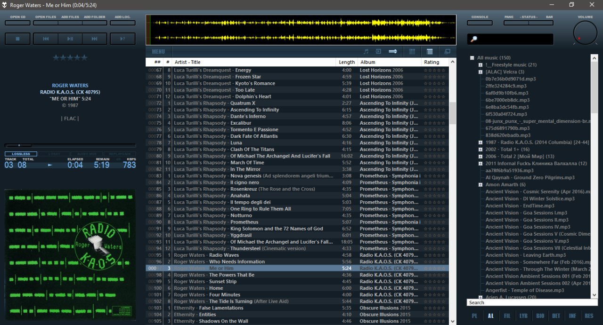Select Angerfist - Temple of Disease.mp3
This screenshot has width=603, height=325.
(525, 290)
